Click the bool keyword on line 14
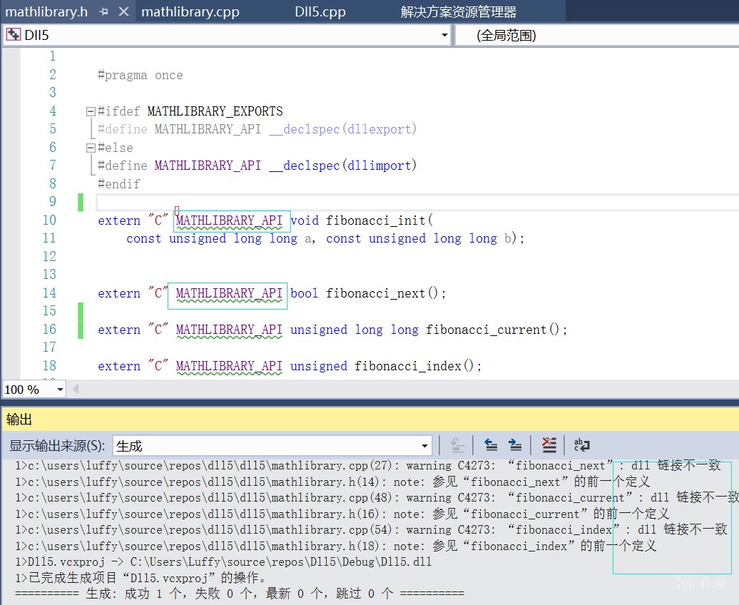The height and width of the screenshot is (605, 739). 305,294
